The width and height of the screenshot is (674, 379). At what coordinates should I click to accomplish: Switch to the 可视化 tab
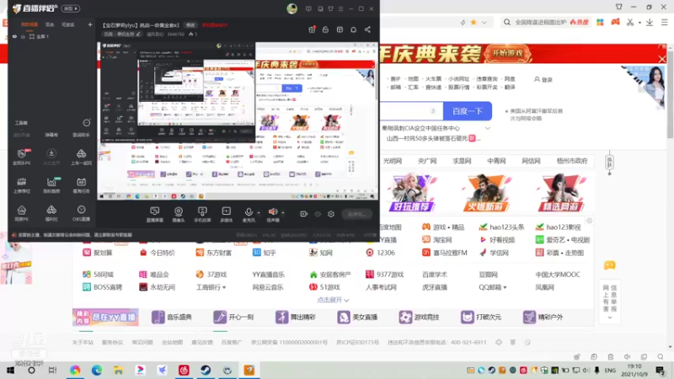click(x=68, y=25)
